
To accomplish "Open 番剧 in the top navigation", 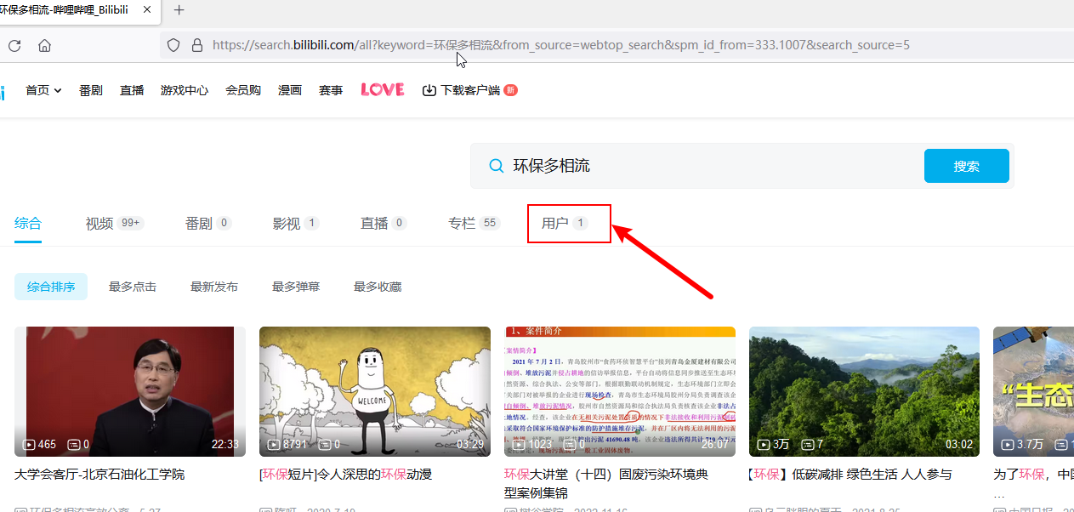I will pyautogui.click(x=91, y=90).
